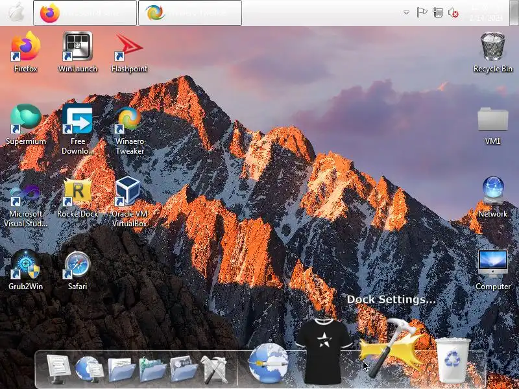
Task: Select the Free Download Manager shortcut
Action: [x=77, y=129]
